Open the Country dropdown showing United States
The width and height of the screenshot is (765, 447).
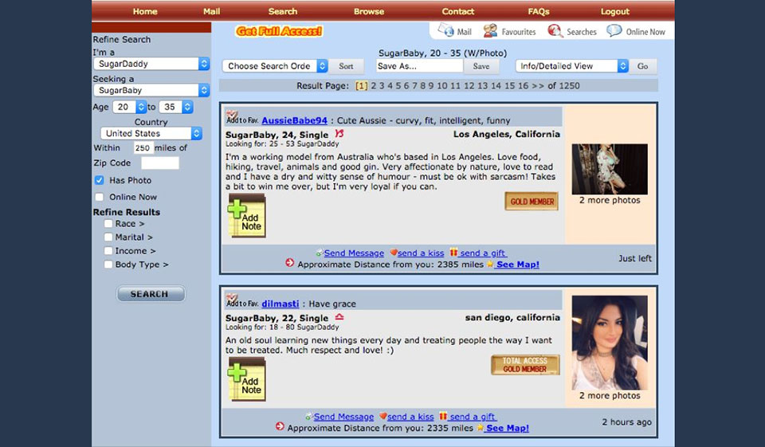(151, 133)
